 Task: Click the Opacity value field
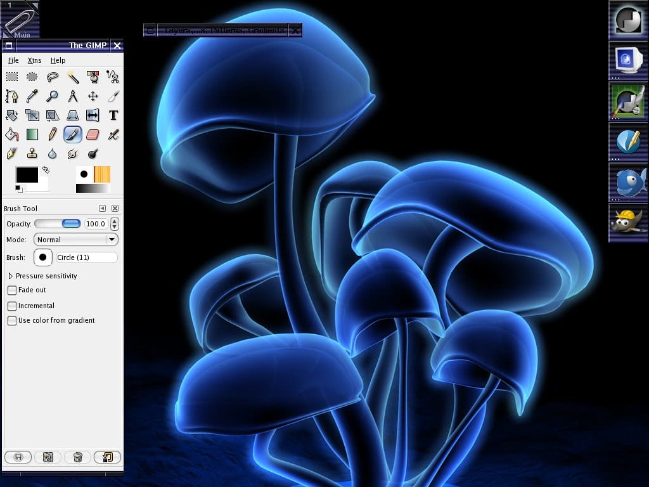tap(96, 224)
